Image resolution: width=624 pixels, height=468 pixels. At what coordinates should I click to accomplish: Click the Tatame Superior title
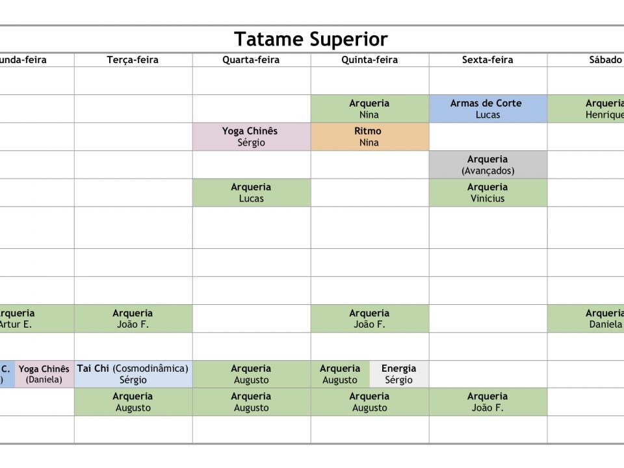311,39
